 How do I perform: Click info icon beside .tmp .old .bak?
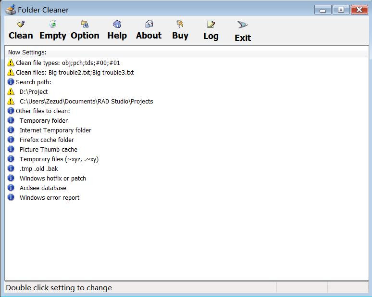click(11, 168)
